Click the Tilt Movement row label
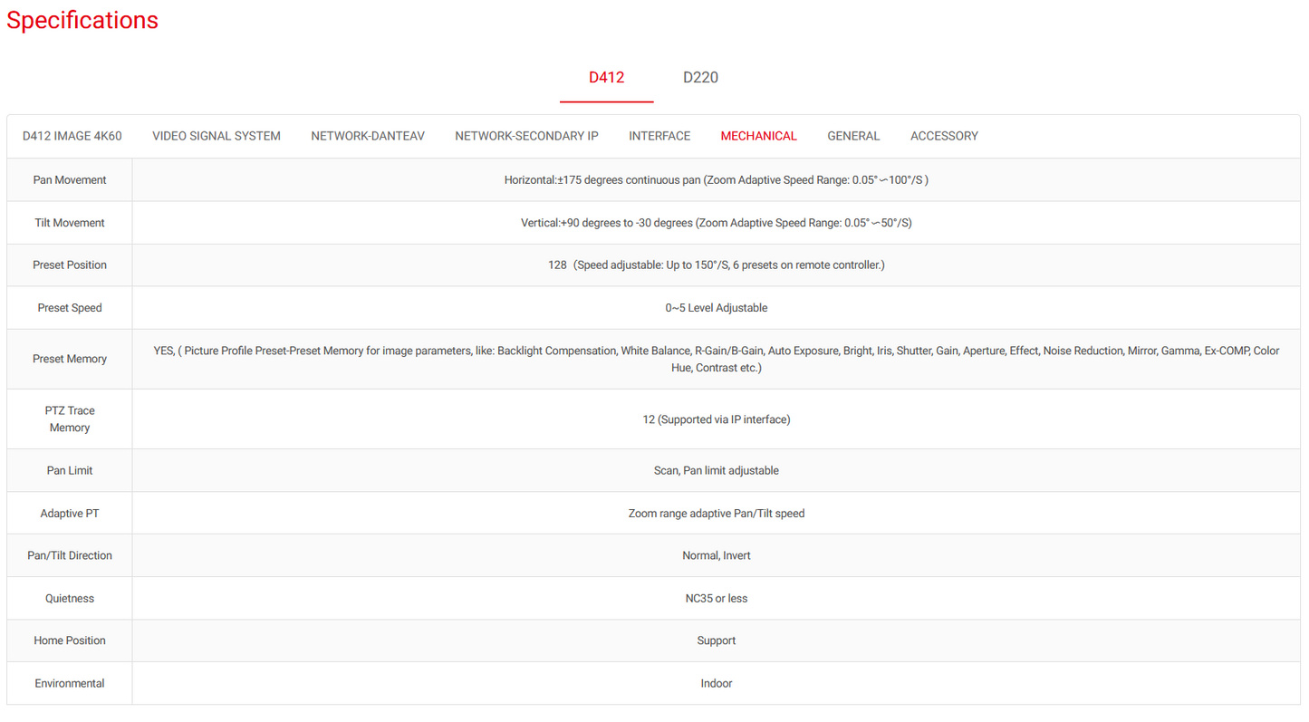This screenshot has height=722, width=1309. click(x=70, y=223)
